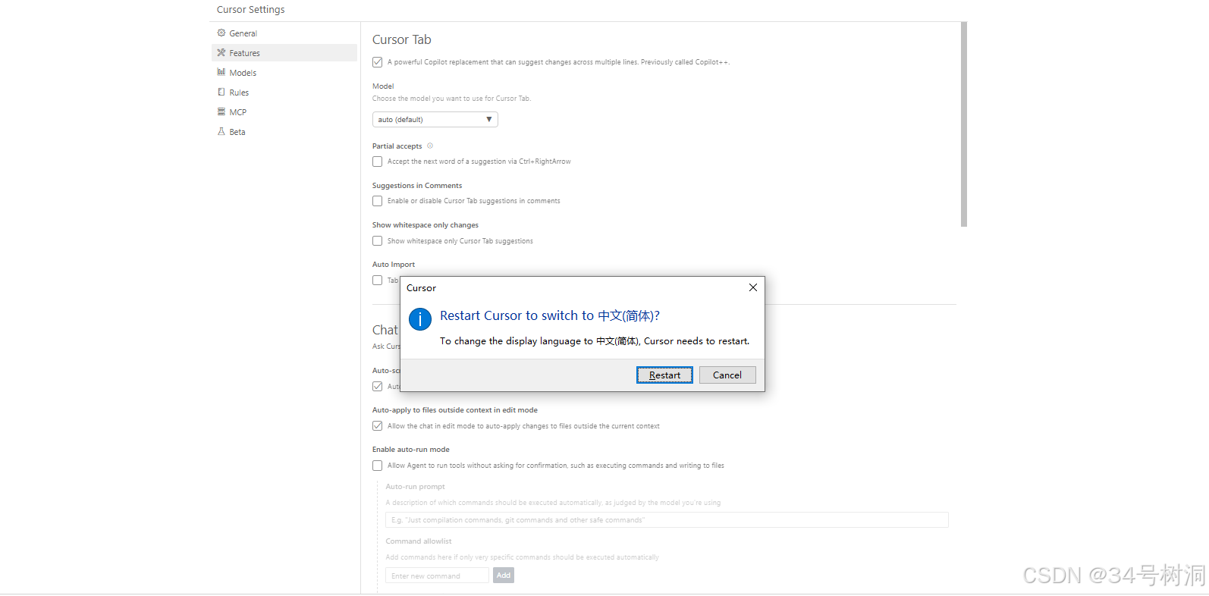
Task: Close the Cursor restart dialog
Action: (753, 287)
